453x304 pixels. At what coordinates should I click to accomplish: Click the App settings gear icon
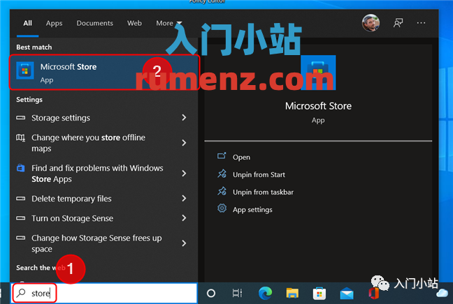point(222,208)
